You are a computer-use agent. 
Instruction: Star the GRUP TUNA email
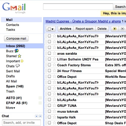click(x=54, y=106)
